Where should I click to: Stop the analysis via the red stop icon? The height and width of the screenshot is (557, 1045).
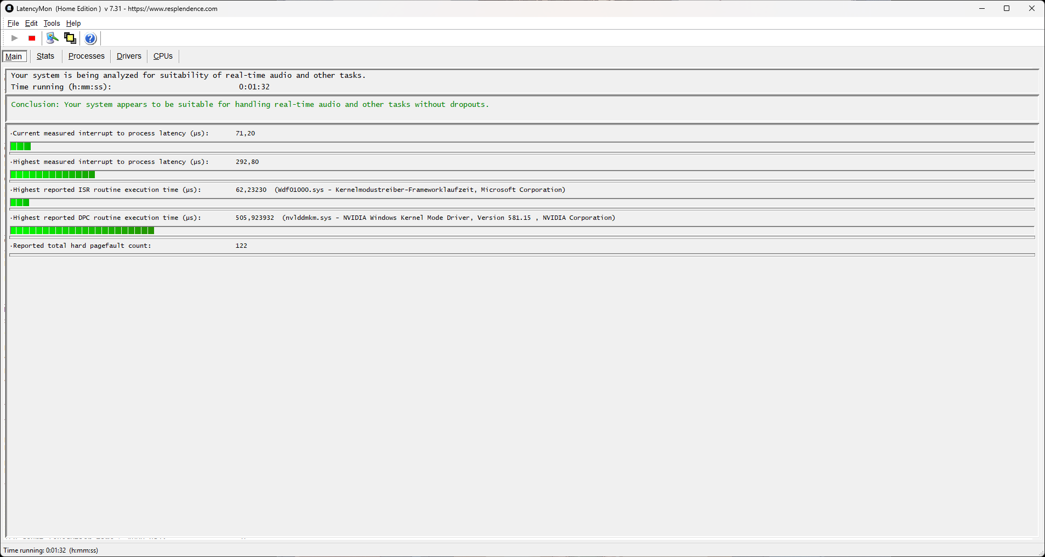[32, 38]
